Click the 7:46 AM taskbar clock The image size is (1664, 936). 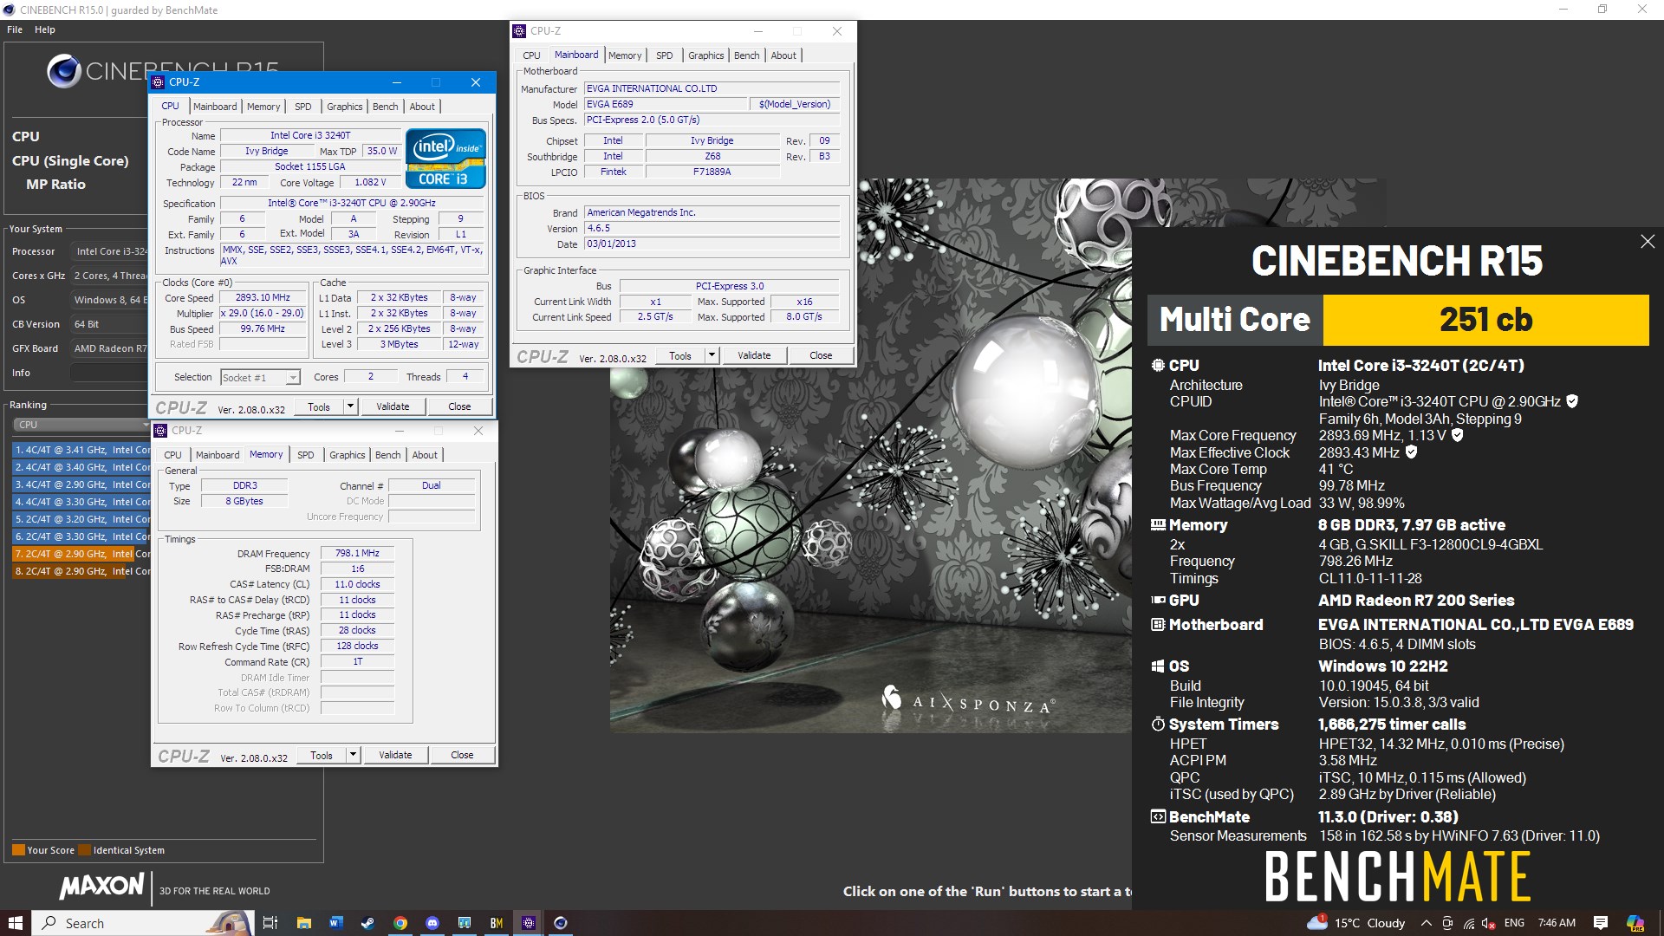pos(1557,923)
